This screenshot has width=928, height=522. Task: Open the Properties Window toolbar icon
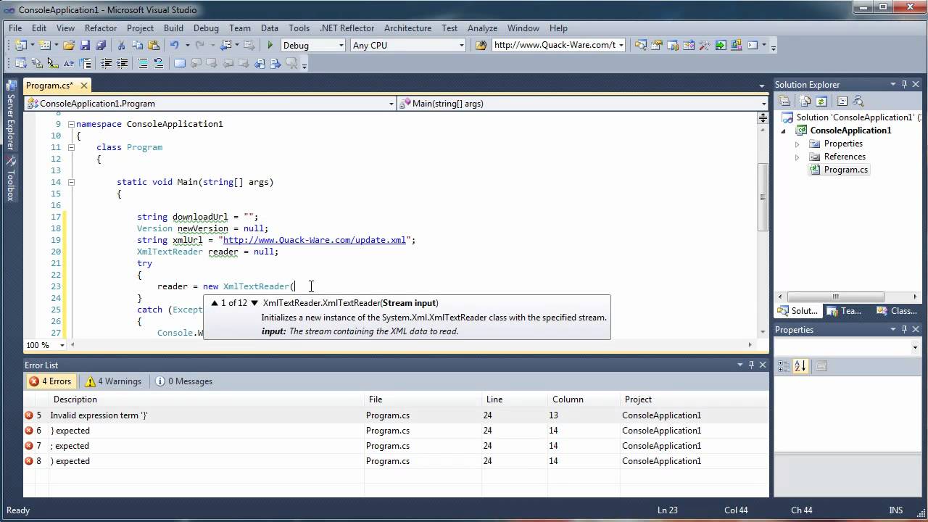click(x=656, y=45)
